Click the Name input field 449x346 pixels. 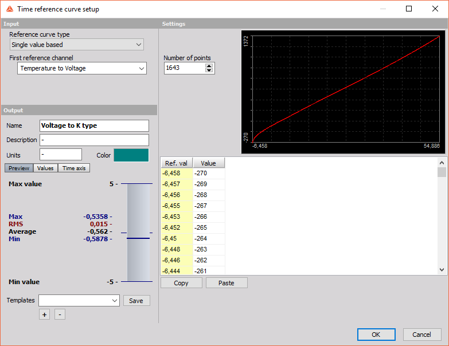pyautogui.click(x=94, y=125)
